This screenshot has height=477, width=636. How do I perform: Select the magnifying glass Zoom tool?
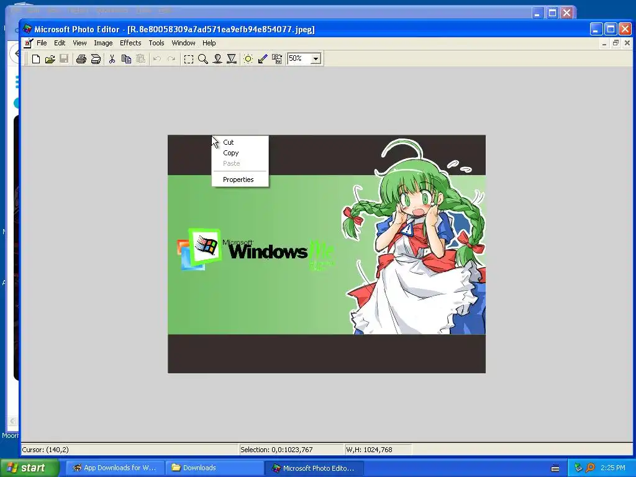tap(203, 59)
